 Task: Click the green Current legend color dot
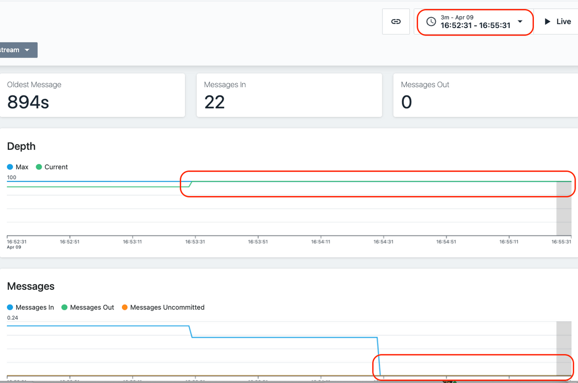click(x=39, y=167)
